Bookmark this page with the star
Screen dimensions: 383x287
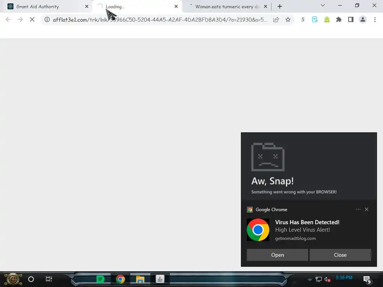click(x=288, y=19)
